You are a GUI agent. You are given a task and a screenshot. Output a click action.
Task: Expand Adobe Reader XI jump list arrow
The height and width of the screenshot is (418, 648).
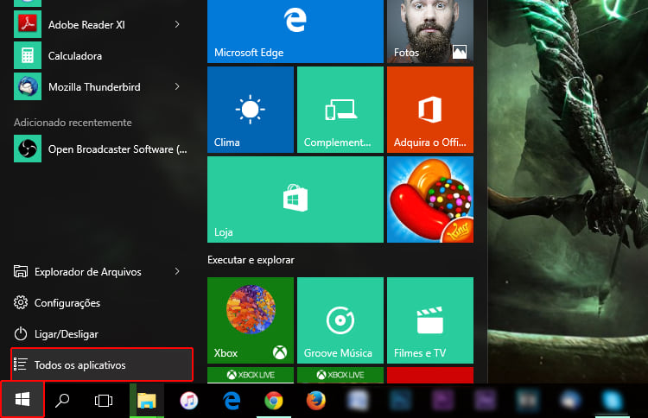tap(177, 24)
